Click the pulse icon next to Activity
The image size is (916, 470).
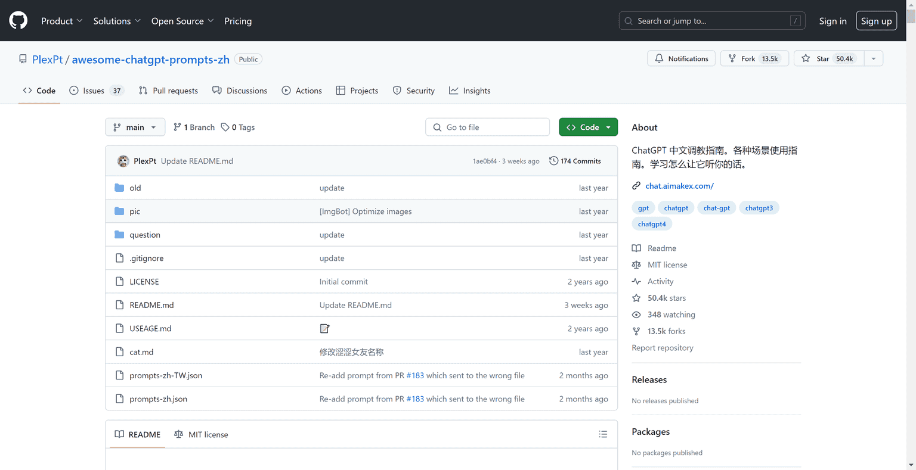tap(636, 281)
